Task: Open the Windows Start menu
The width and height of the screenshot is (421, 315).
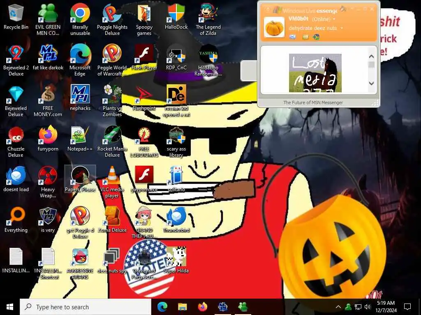Action: [10, 307]
